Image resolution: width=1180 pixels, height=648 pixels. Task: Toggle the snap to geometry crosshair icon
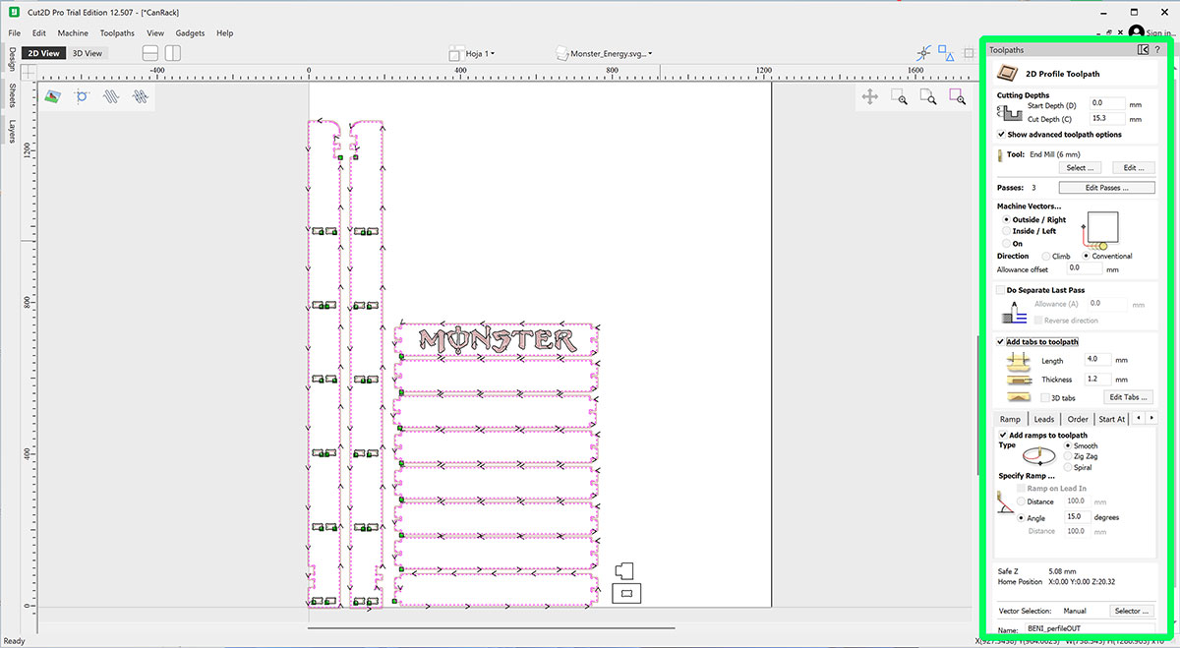[x=923, y=52]
